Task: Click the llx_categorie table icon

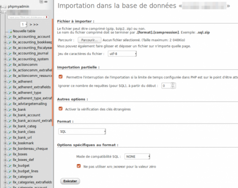Action: coord(10,177)
